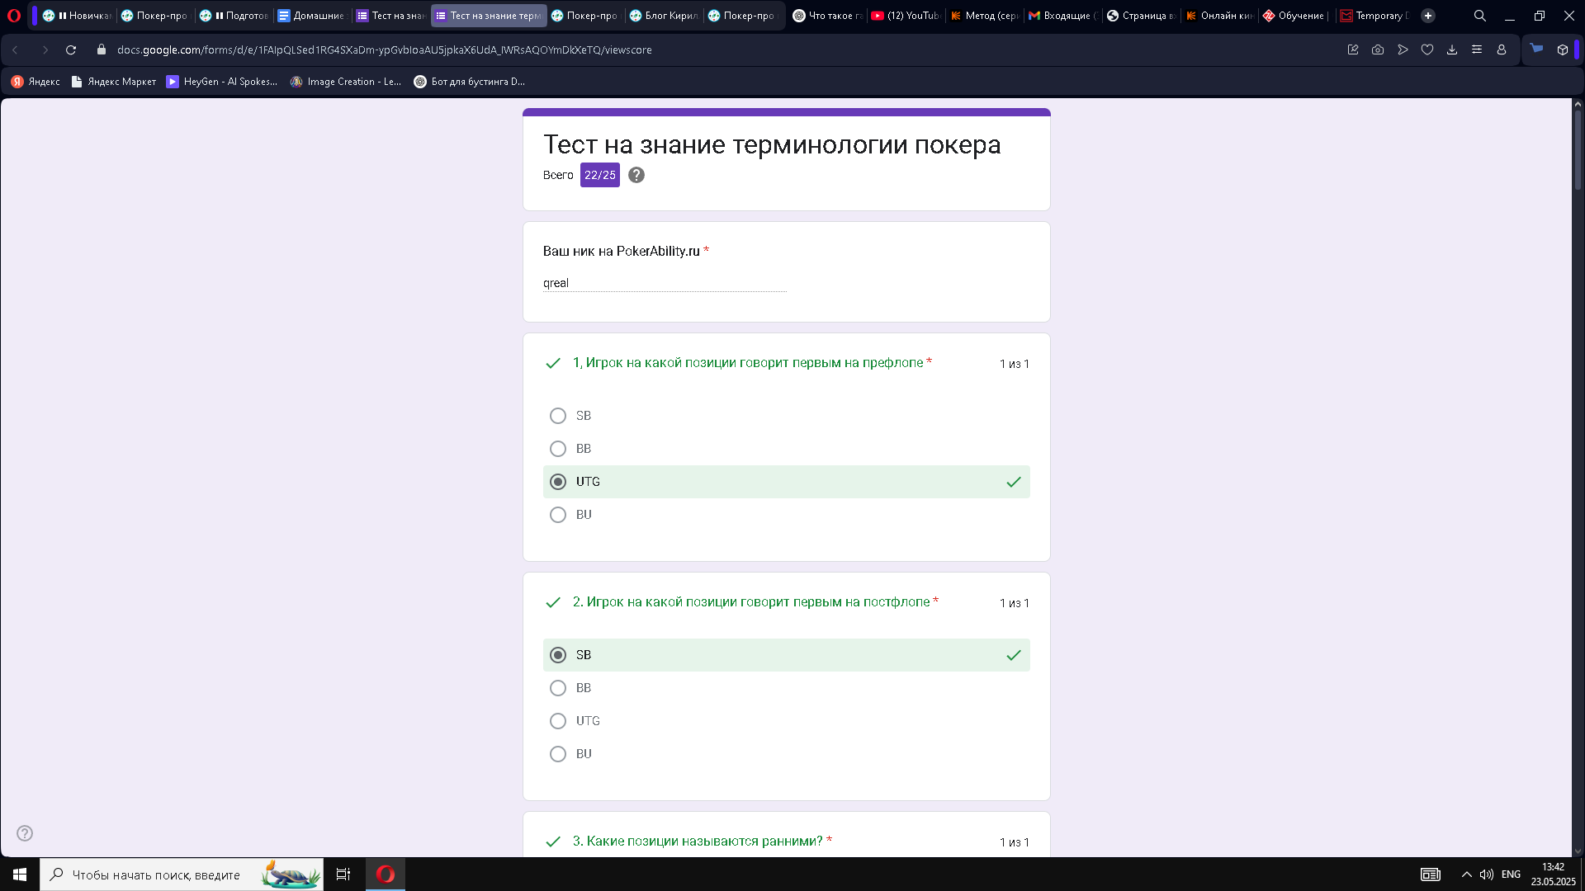Open the profile account icon

pyautogui.click(x=1502, y=50)
